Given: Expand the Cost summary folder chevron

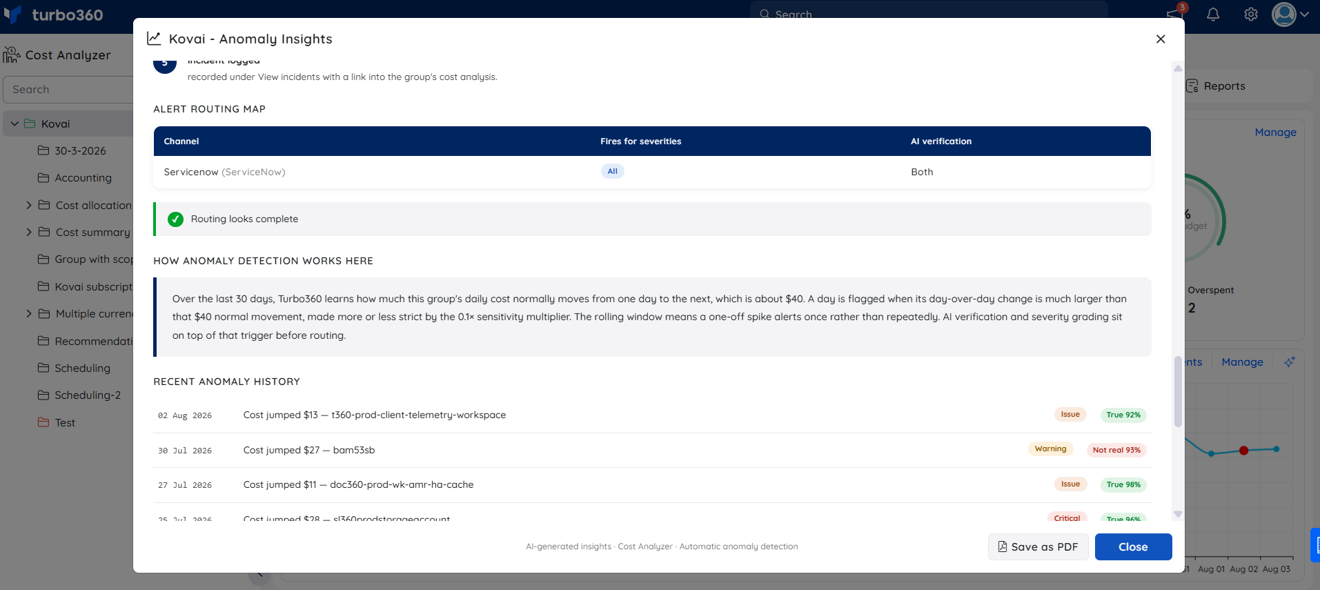Looking at the screenshot, I should point(29,232).
